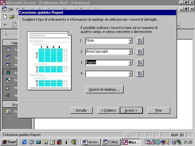Open the toolbar dropdown arrow at right edge
Screen dimensions: 195x146
tap(179, 26)
